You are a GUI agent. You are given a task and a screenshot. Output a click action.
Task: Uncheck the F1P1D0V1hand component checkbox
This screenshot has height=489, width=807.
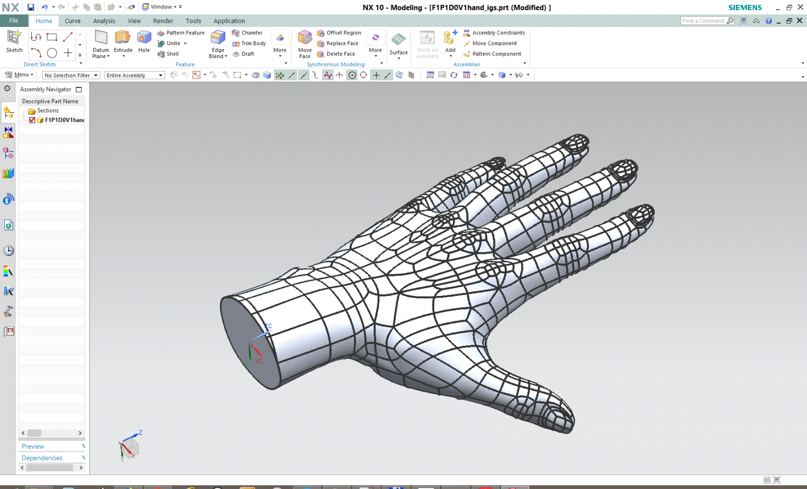click(x=32, y=120)
